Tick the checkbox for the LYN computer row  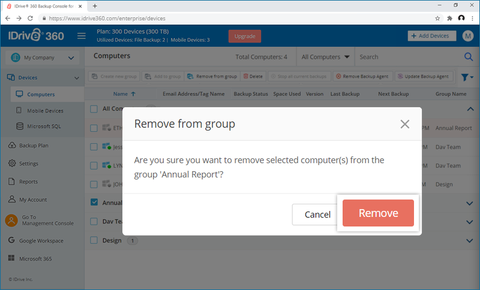94,165
